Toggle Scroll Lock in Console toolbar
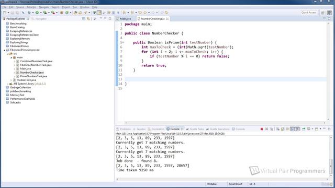 click(x=283, y=129)
